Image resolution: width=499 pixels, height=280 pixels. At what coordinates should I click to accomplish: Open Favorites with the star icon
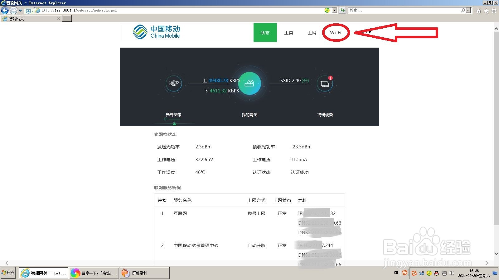[486, 11]
